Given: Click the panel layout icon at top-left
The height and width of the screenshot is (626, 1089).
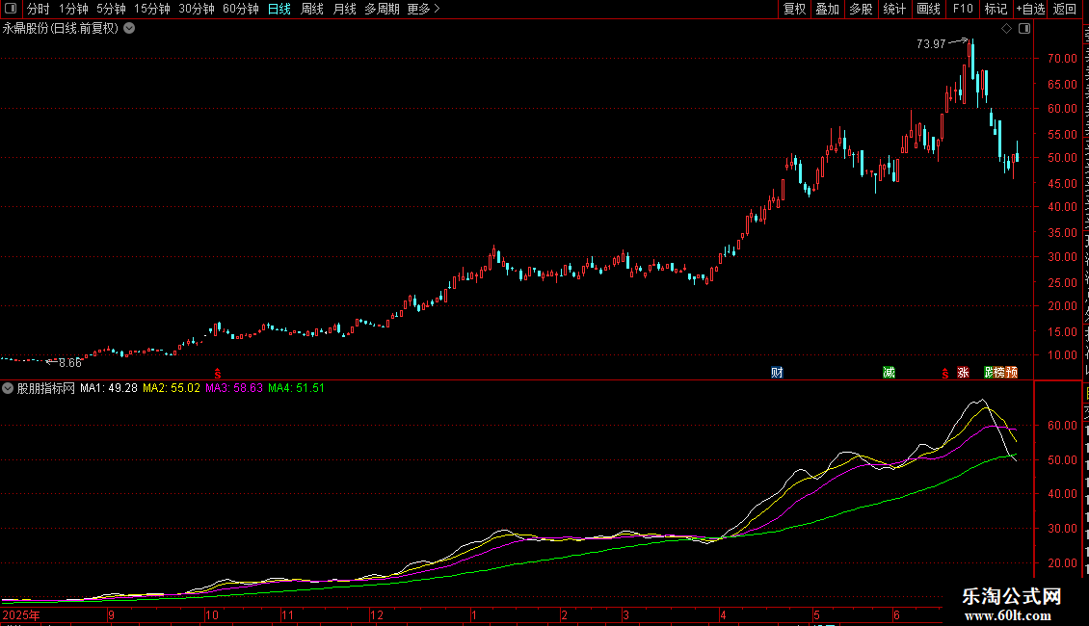Looking at the screenshot, I should (11, 9).
